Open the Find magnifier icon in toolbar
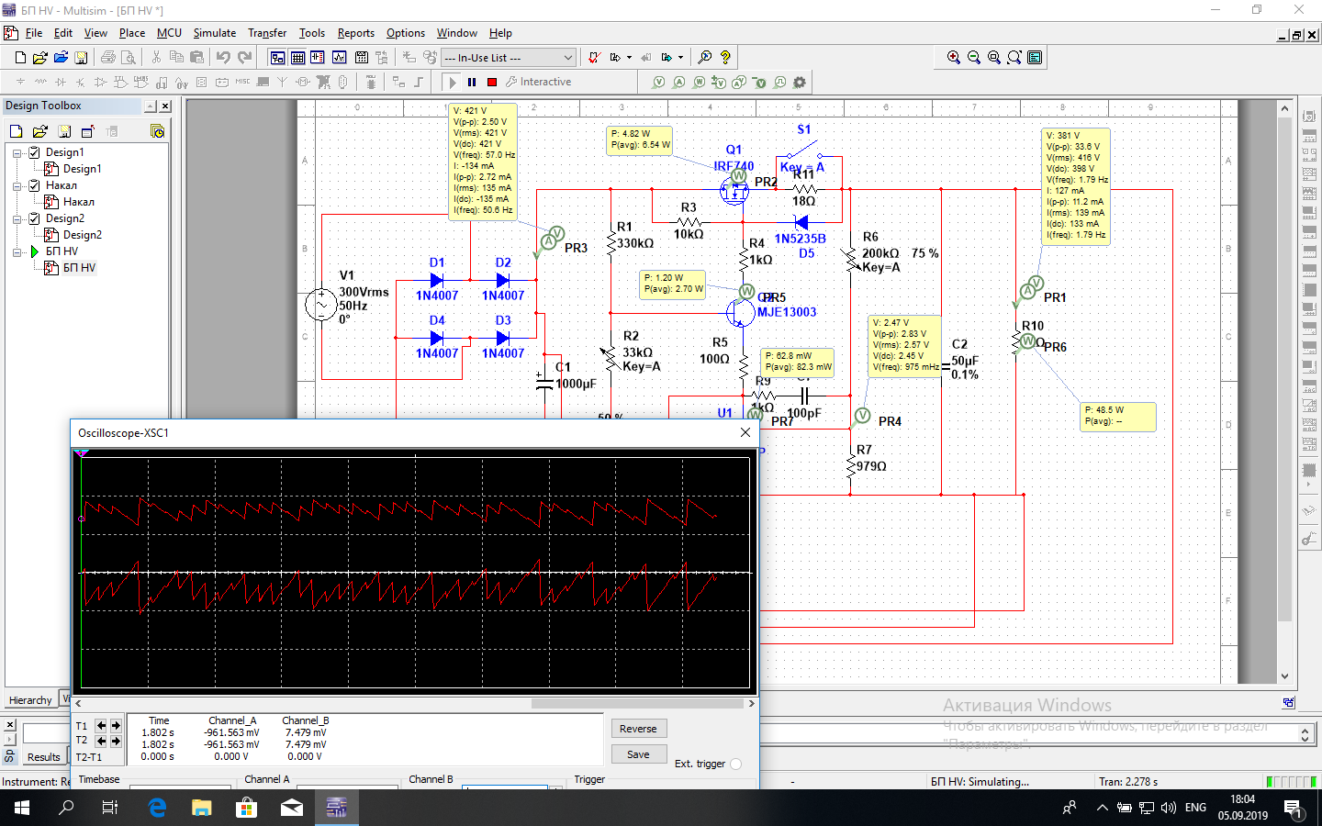The width and height of the screenshot is (1322, 826). tap(705, 58)
